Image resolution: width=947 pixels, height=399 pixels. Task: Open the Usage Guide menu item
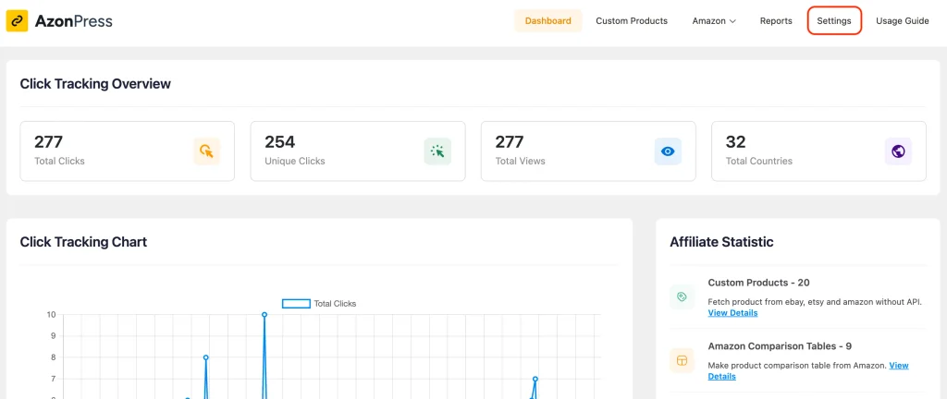click(903, 20)
